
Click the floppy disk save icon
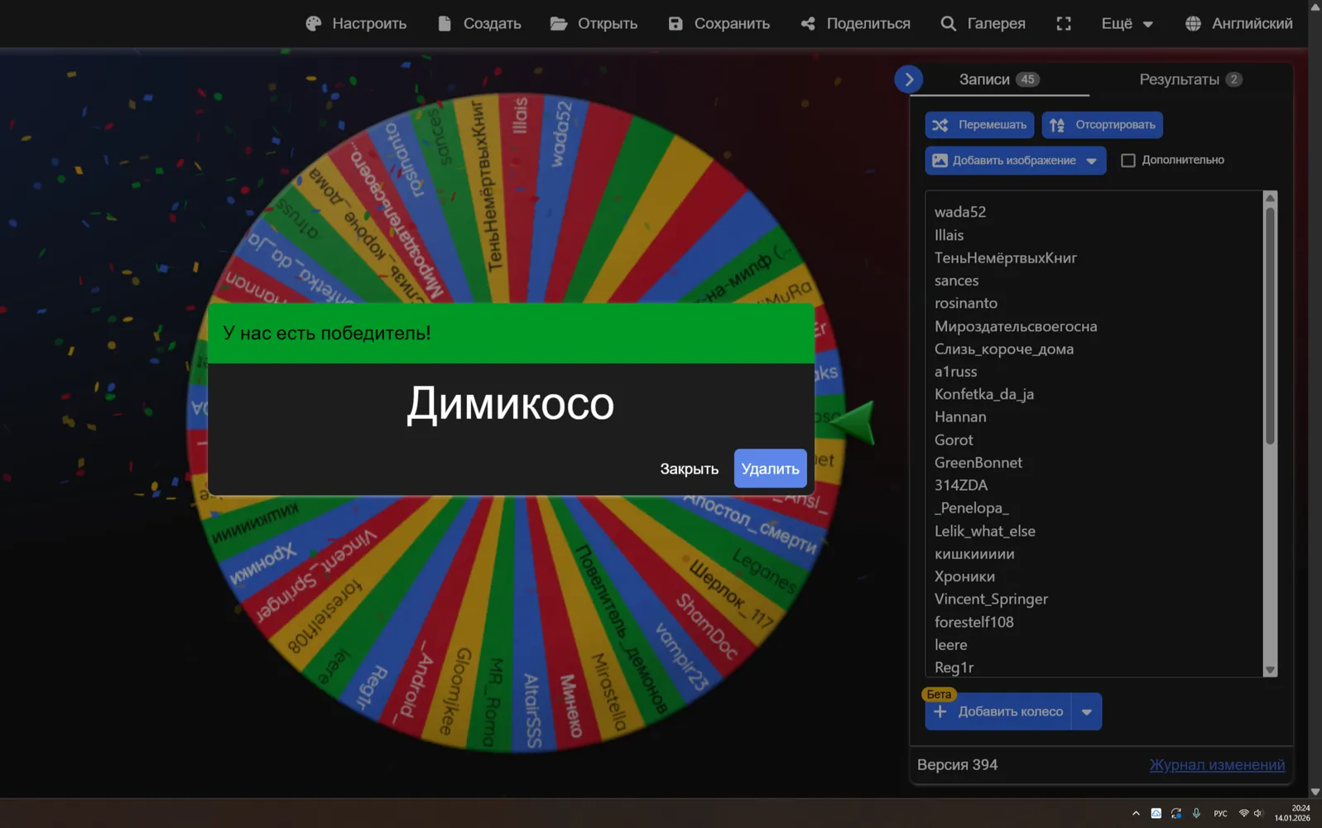coord(675,23)
